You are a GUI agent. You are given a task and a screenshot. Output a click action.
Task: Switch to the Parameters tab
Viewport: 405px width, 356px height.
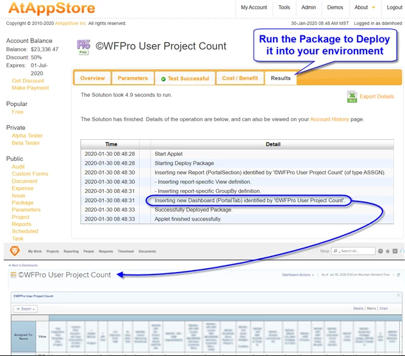(133, 78)
